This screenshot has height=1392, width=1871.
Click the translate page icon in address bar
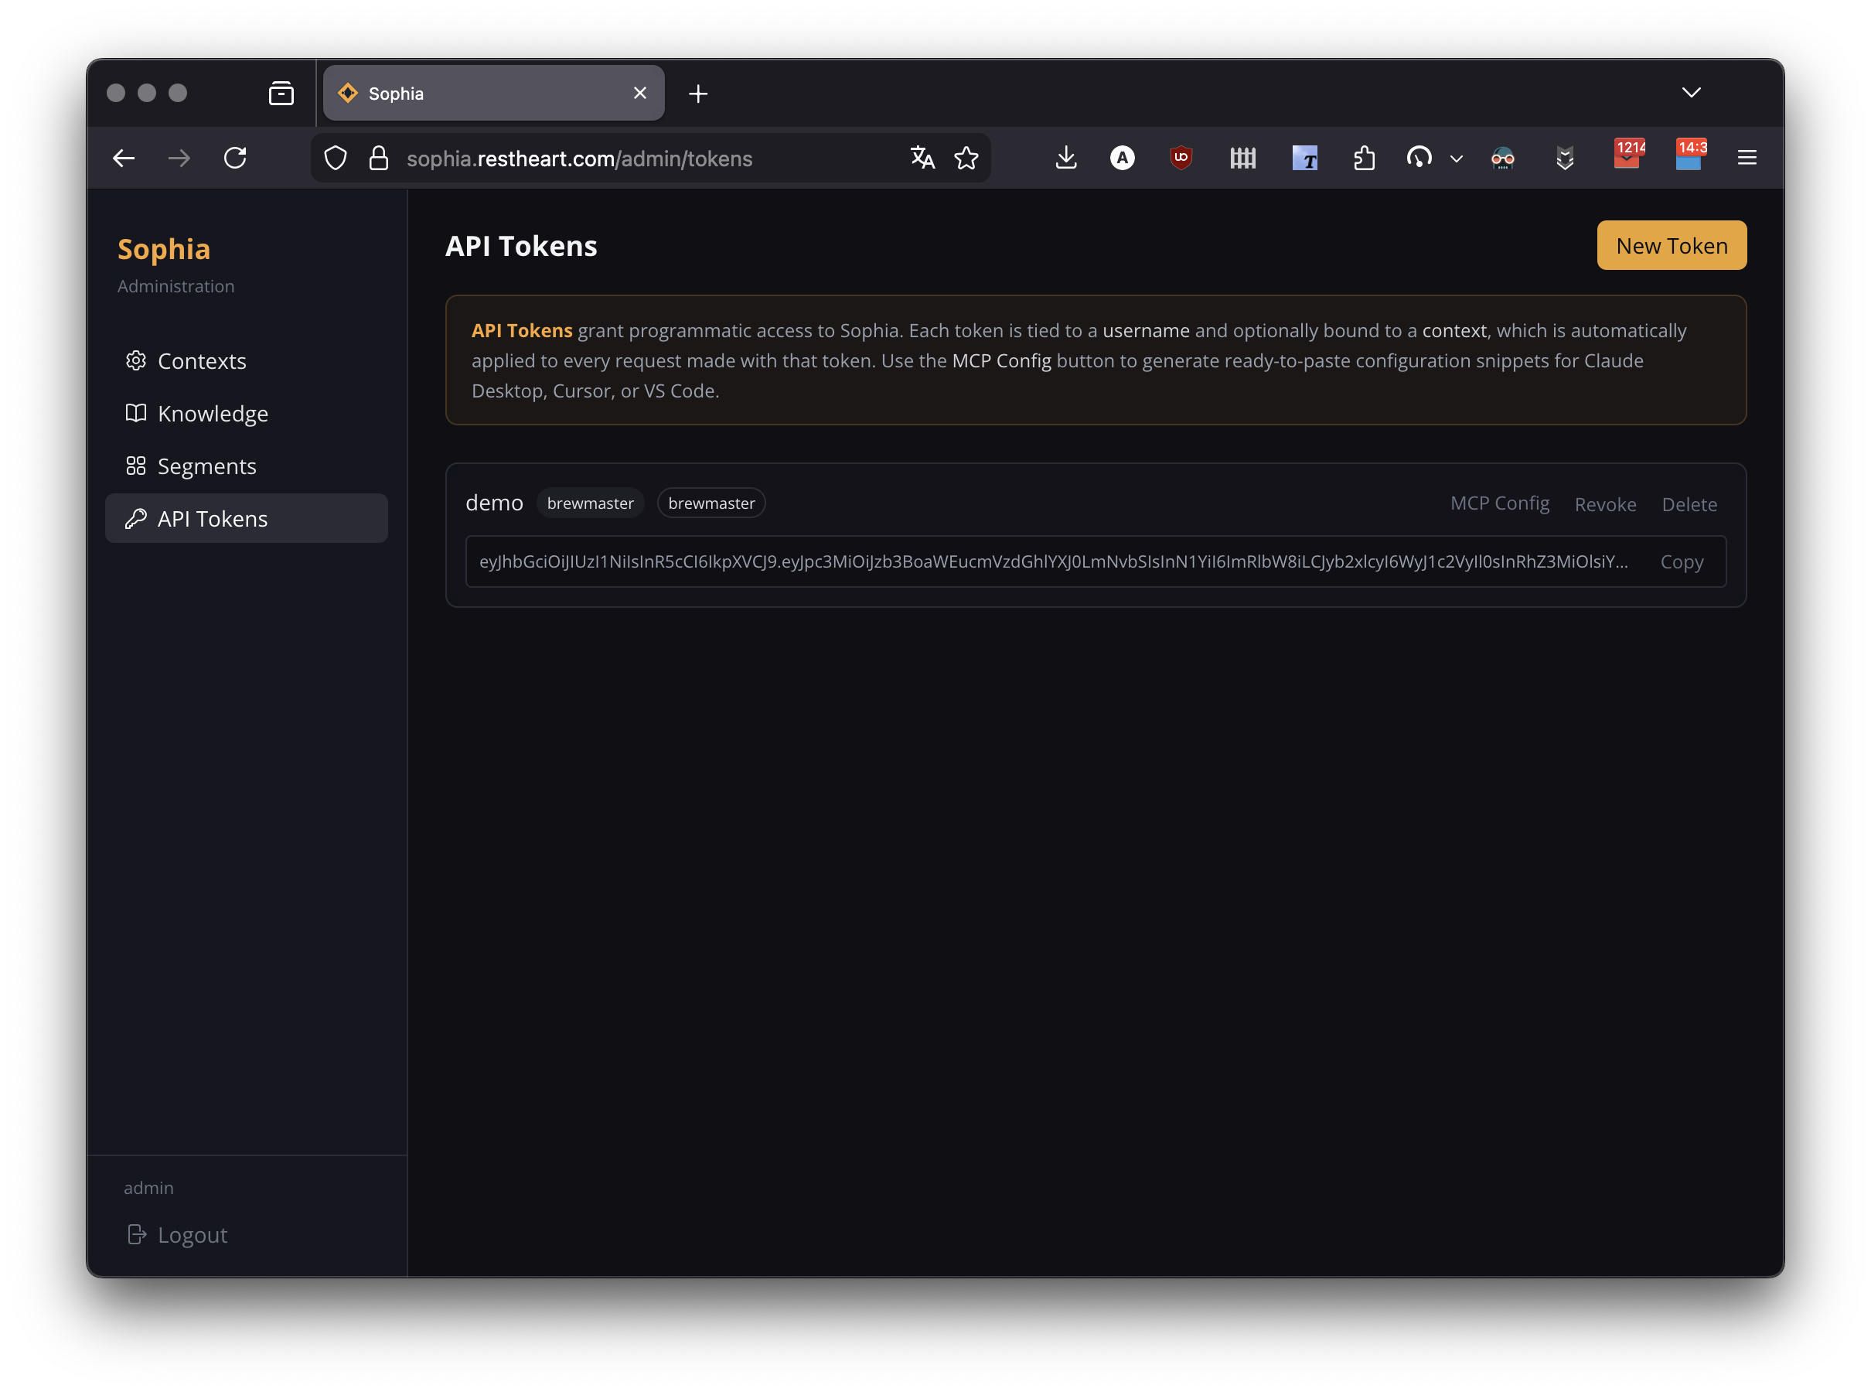[x=922, y=158]
